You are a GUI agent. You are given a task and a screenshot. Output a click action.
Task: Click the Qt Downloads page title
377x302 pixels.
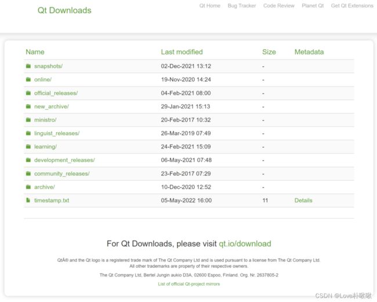[x=64, y=10]
